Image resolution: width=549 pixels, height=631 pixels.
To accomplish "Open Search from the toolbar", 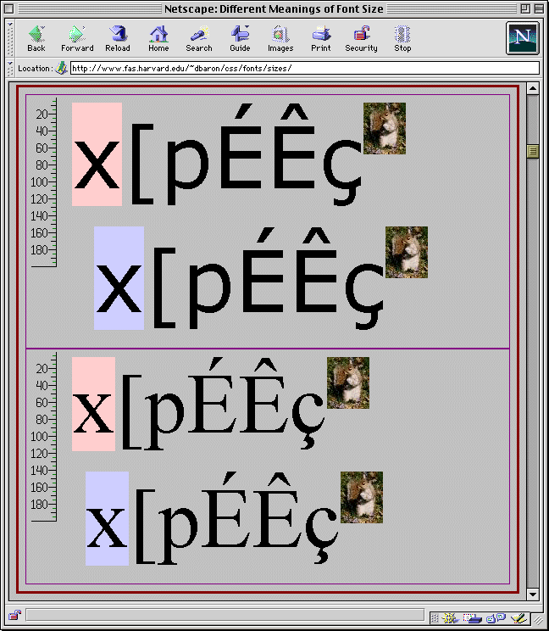I will 199,38.
